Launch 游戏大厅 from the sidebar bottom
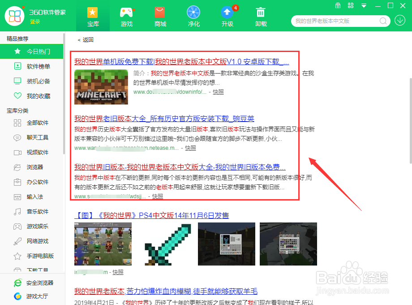Screen dimensions: 412x305 (x=31, y=296)
